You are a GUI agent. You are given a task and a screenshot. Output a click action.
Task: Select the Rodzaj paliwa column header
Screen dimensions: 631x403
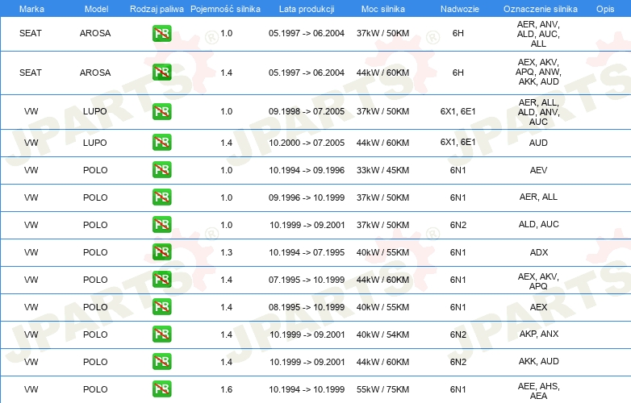157,8
